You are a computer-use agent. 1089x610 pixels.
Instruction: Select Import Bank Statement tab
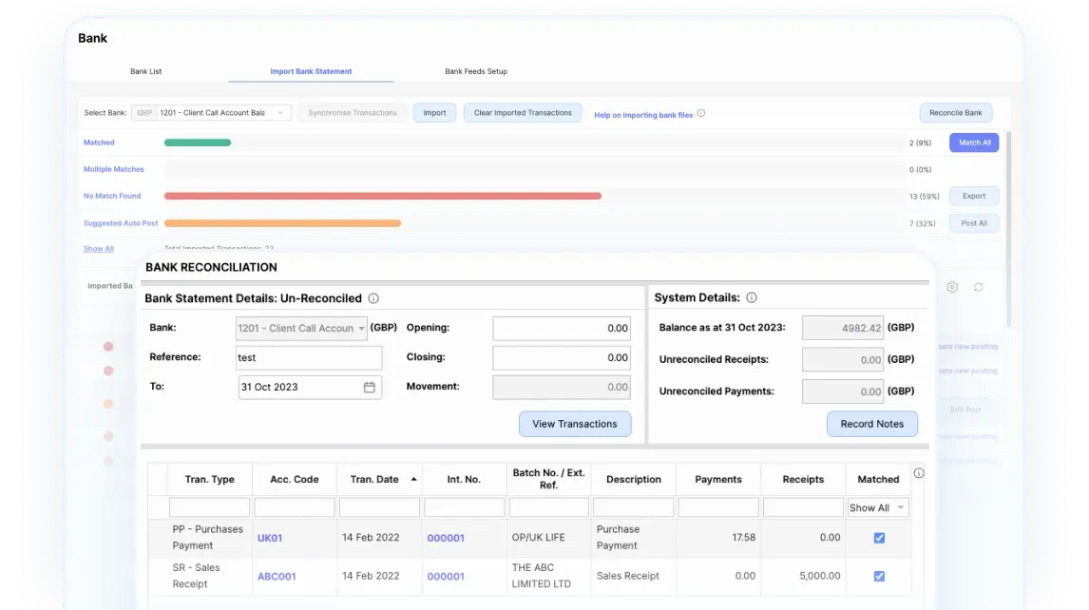click(x=311, y=71)
